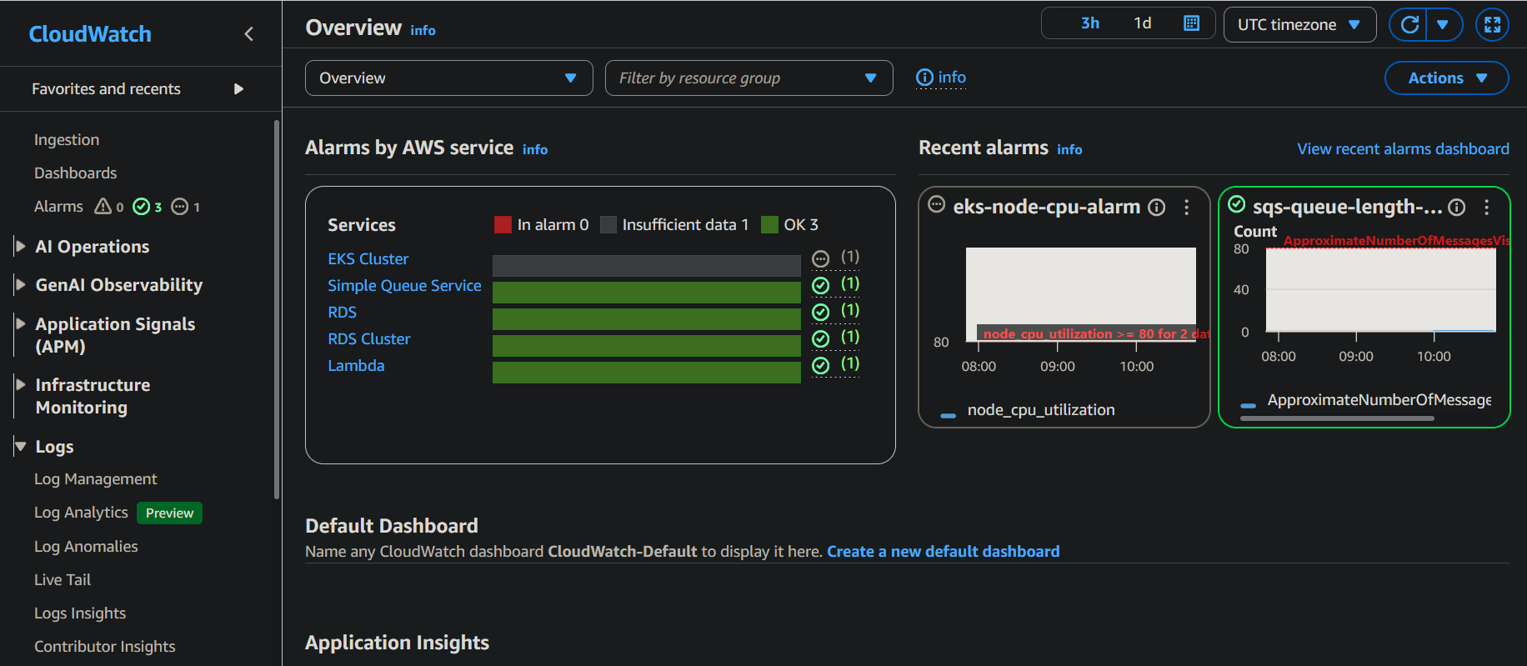Click the gray Insufficient data legend swatch

608,224
